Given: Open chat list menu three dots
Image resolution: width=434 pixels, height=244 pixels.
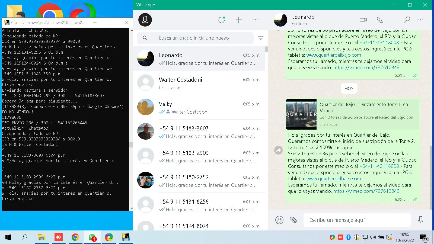Looking at the screenshot, I should click(x=256, y=20).
